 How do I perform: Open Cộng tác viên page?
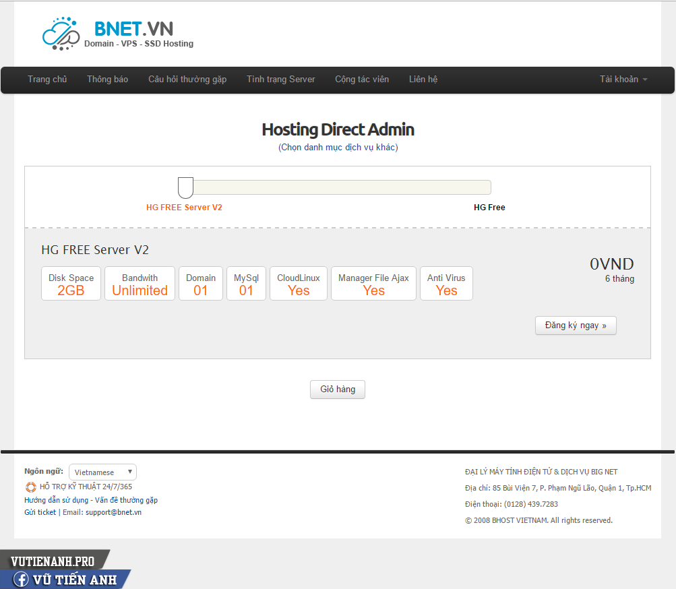(362, 80)
